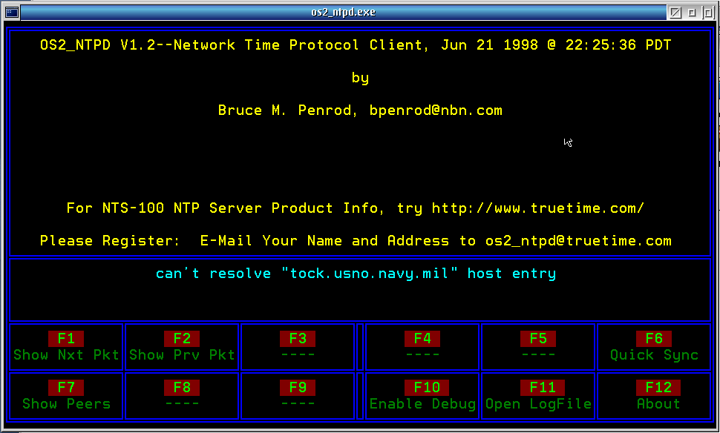
Task: Open the window system menu icon
Action: click(11, 13)
